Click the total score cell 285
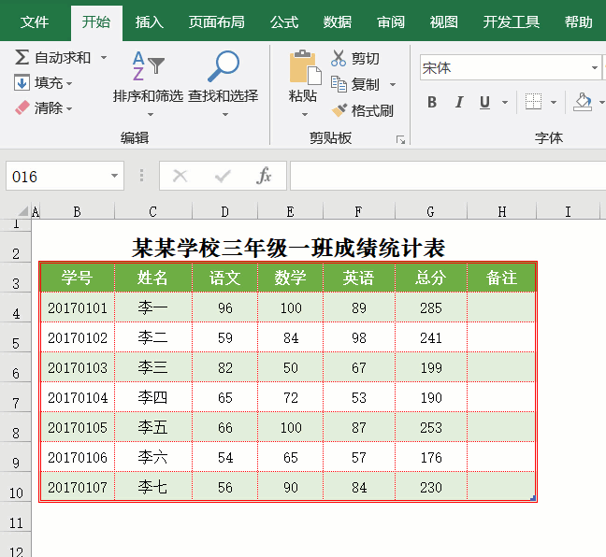The width and height of the screenshot is (606, 557). pyautogui.click(x=431, y=307)
